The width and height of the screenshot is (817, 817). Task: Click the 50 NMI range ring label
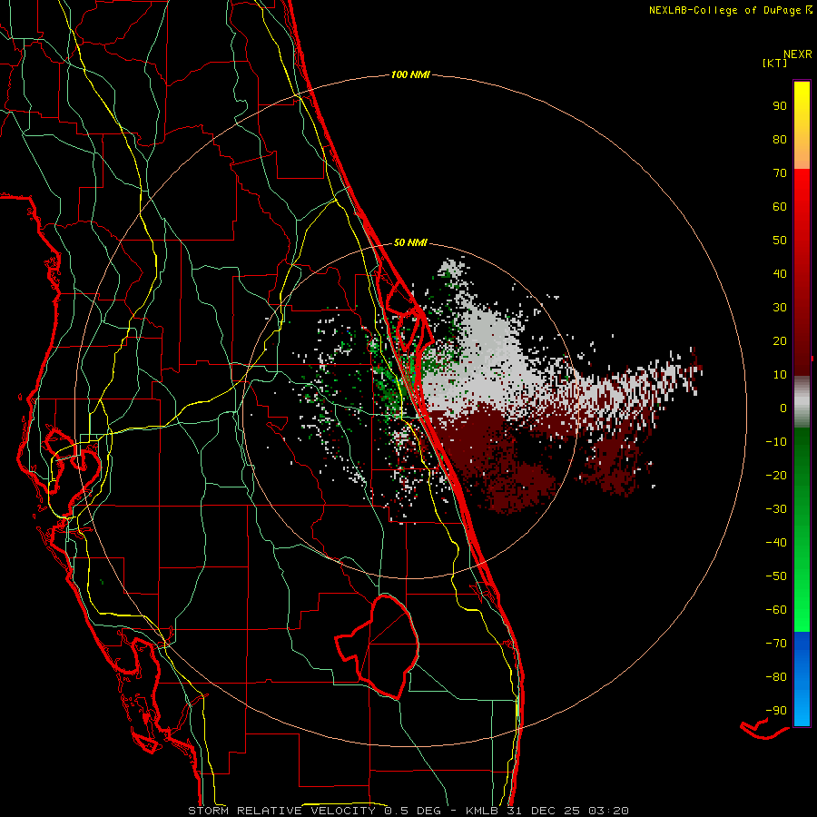pyautogui.click(x=410, y=242)
